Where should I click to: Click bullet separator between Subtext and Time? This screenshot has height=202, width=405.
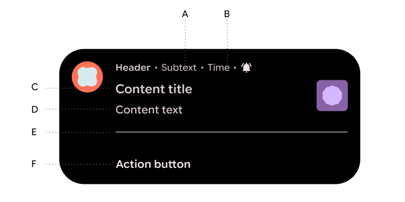(202, 68)
